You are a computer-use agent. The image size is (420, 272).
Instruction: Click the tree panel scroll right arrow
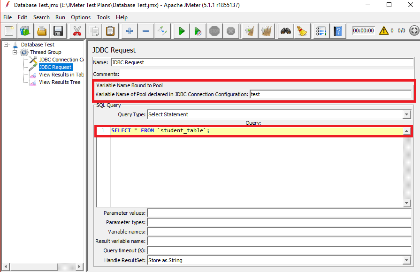(x=79, y=267)
